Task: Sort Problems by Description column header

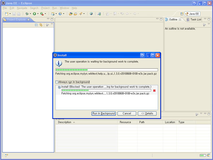Action: click(87, 122)
